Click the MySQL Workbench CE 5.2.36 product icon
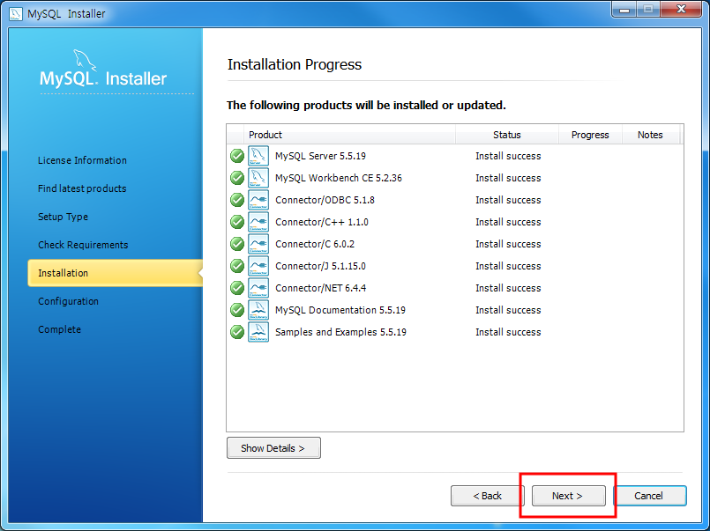Viewport: 710px width, 531px height. point(258,178)
